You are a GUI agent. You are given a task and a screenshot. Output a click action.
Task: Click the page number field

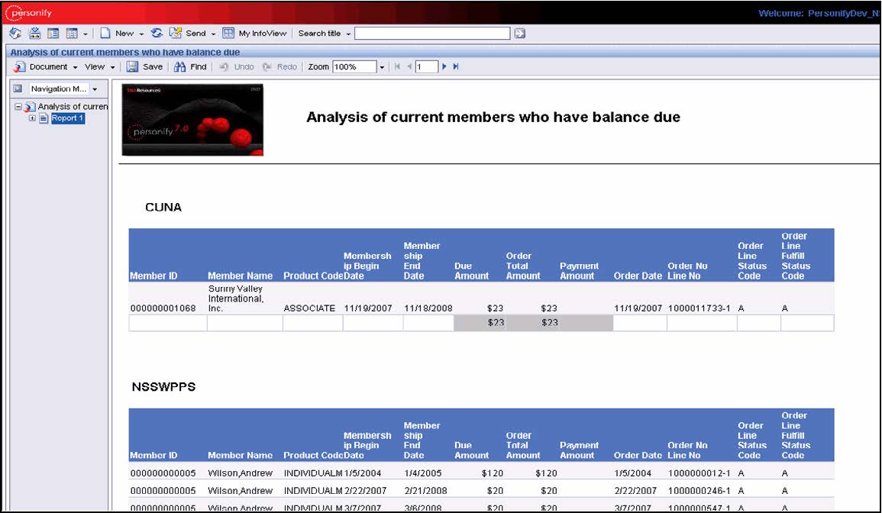click(426, 66)
